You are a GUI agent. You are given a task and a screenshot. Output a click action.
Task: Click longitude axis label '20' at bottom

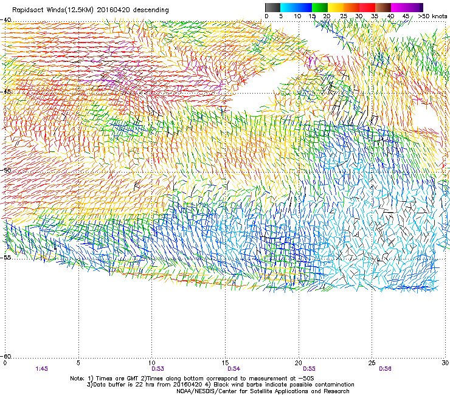tap(299, 363)
